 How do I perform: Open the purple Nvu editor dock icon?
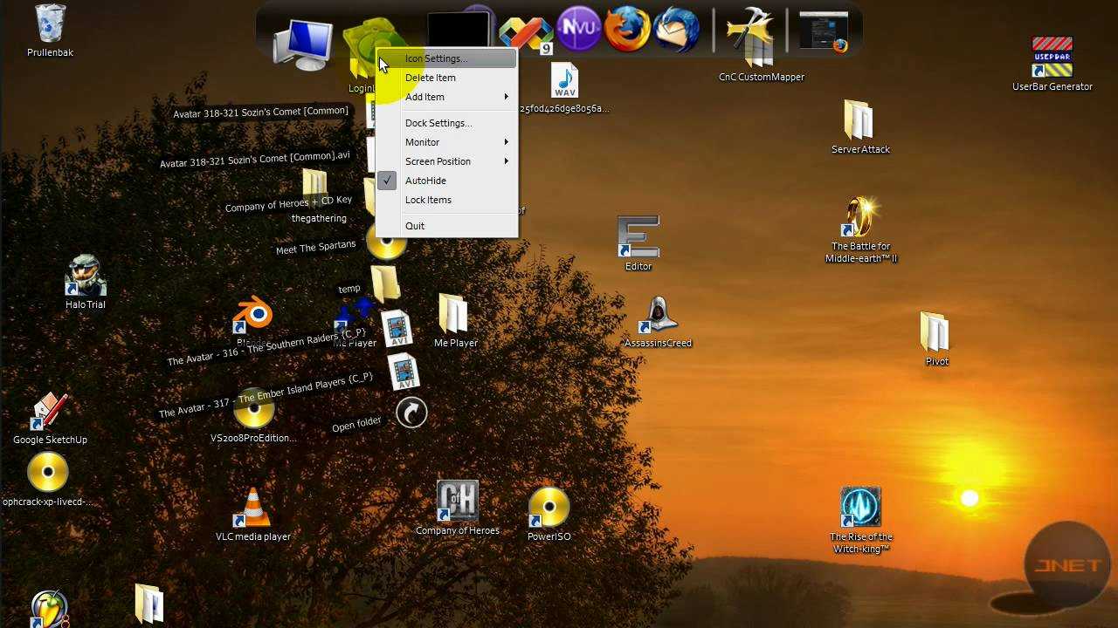tap(579, 29)
